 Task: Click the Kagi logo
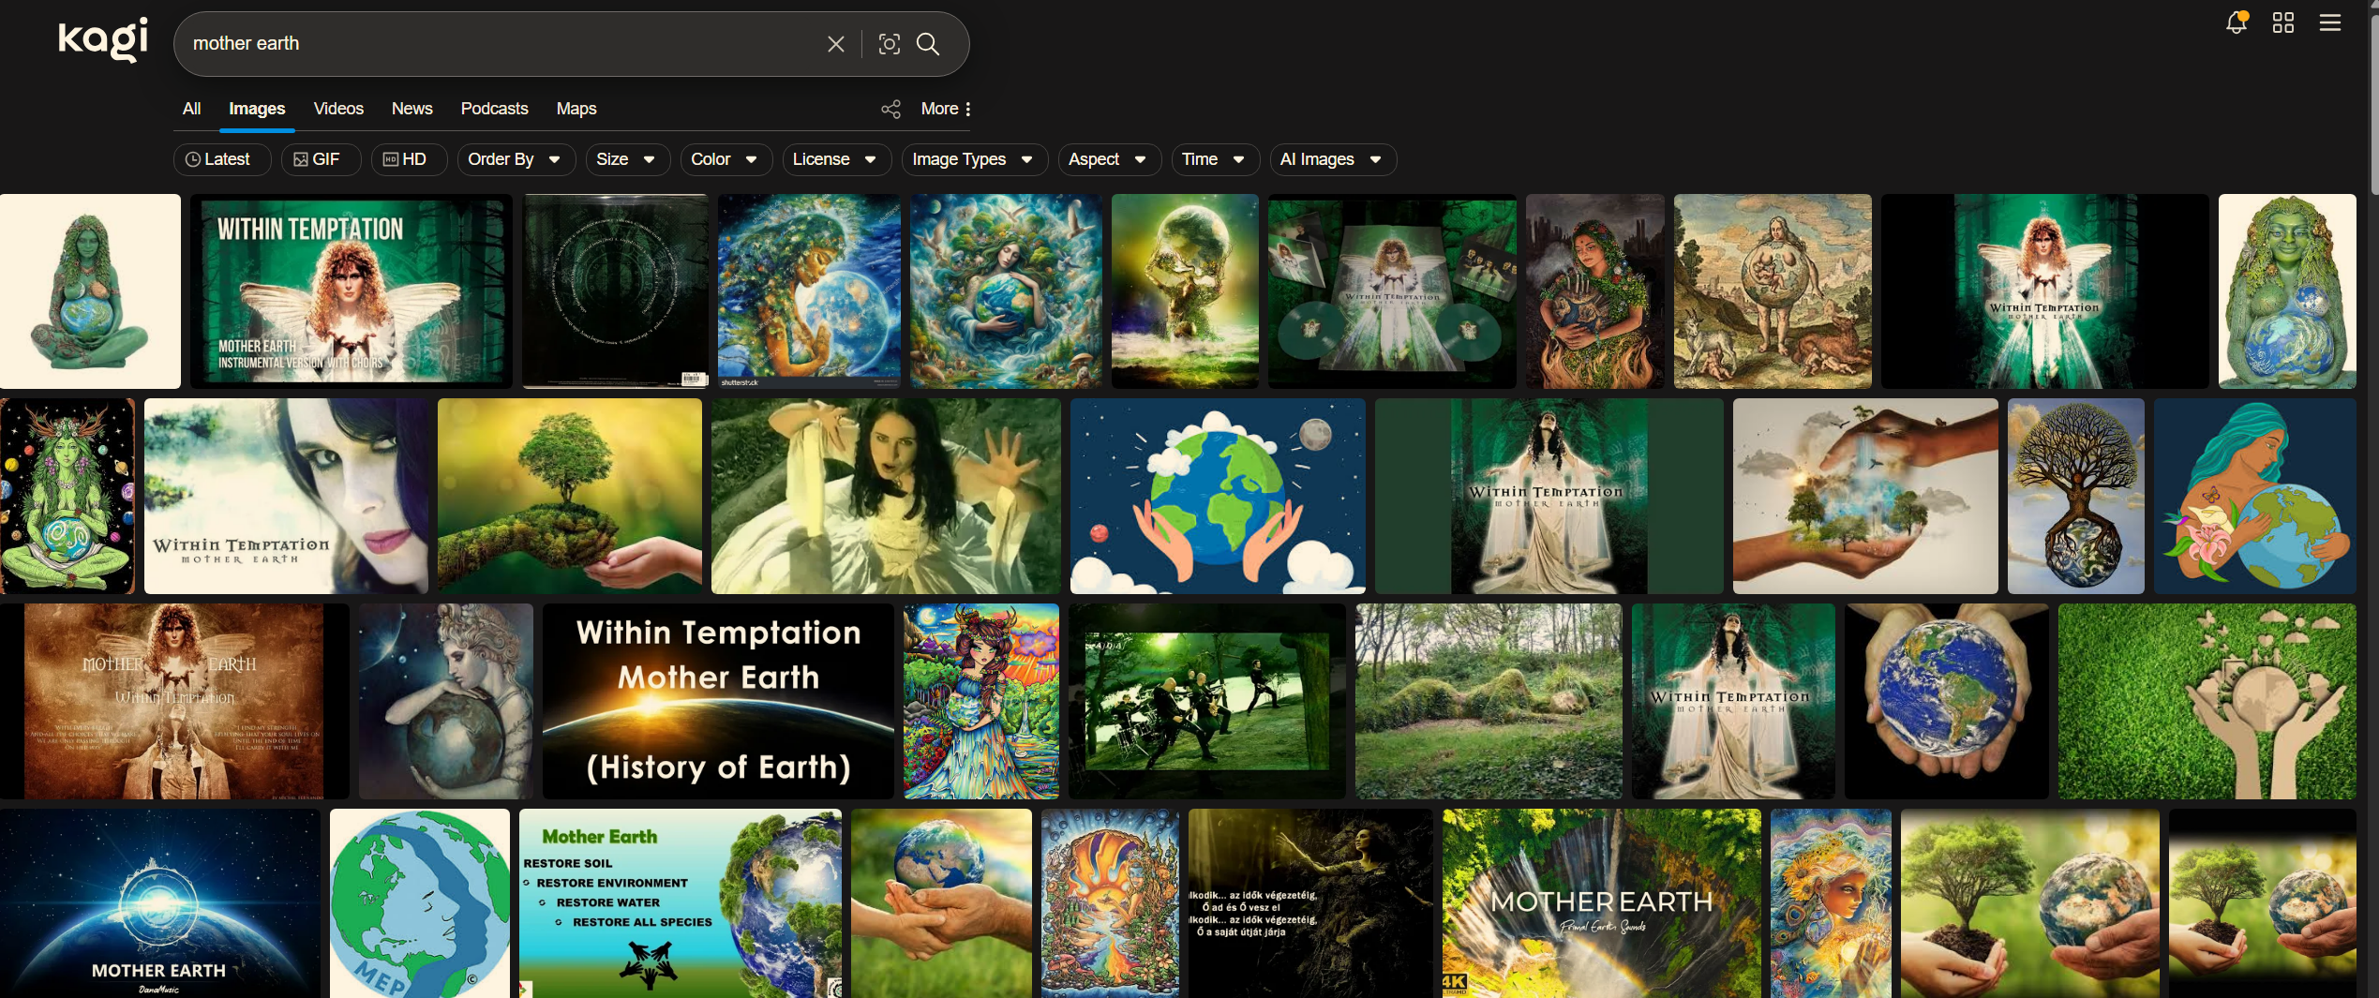tap(103, 39)
